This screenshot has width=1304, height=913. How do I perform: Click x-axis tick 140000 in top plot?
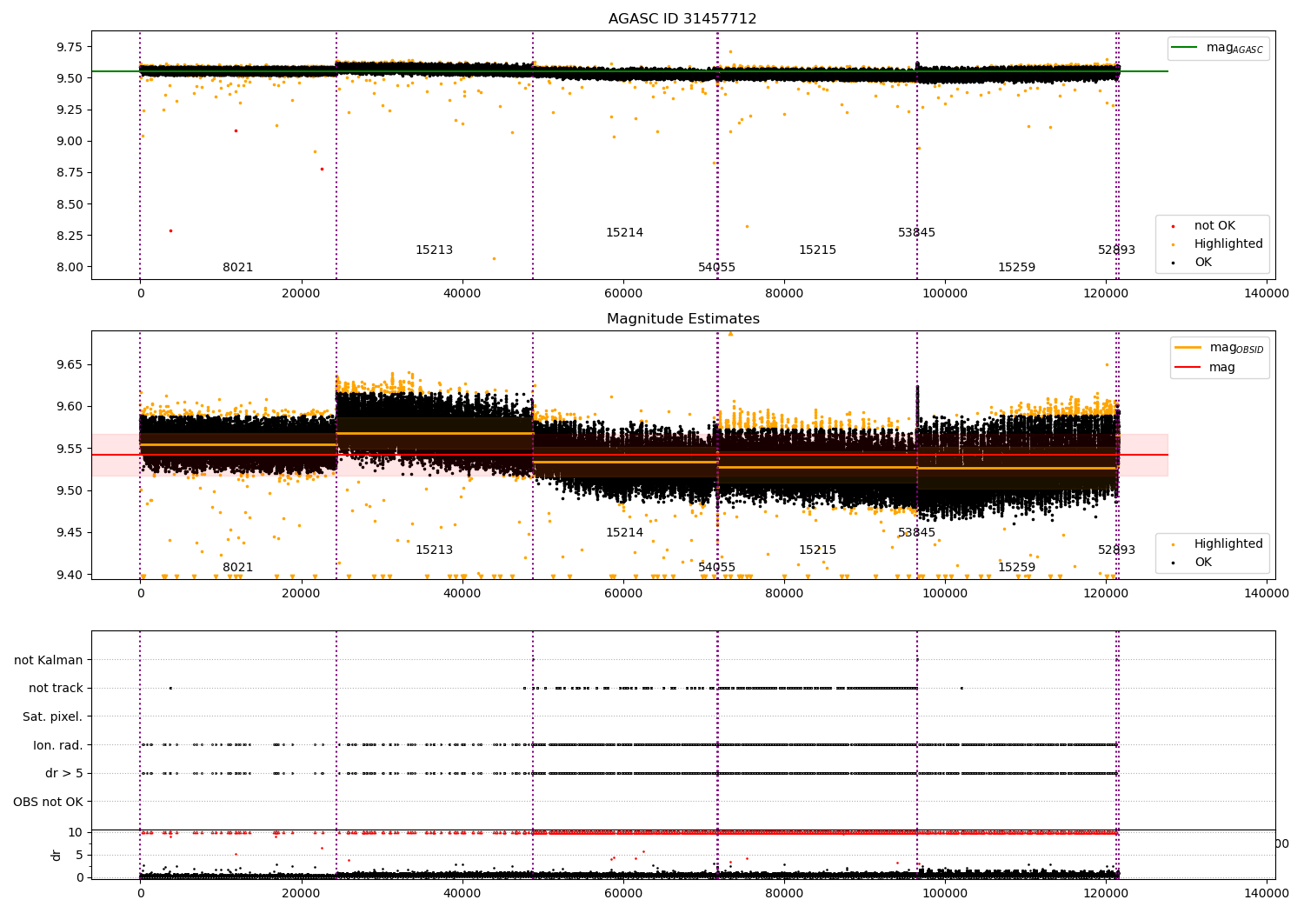tap(1267, 294)
